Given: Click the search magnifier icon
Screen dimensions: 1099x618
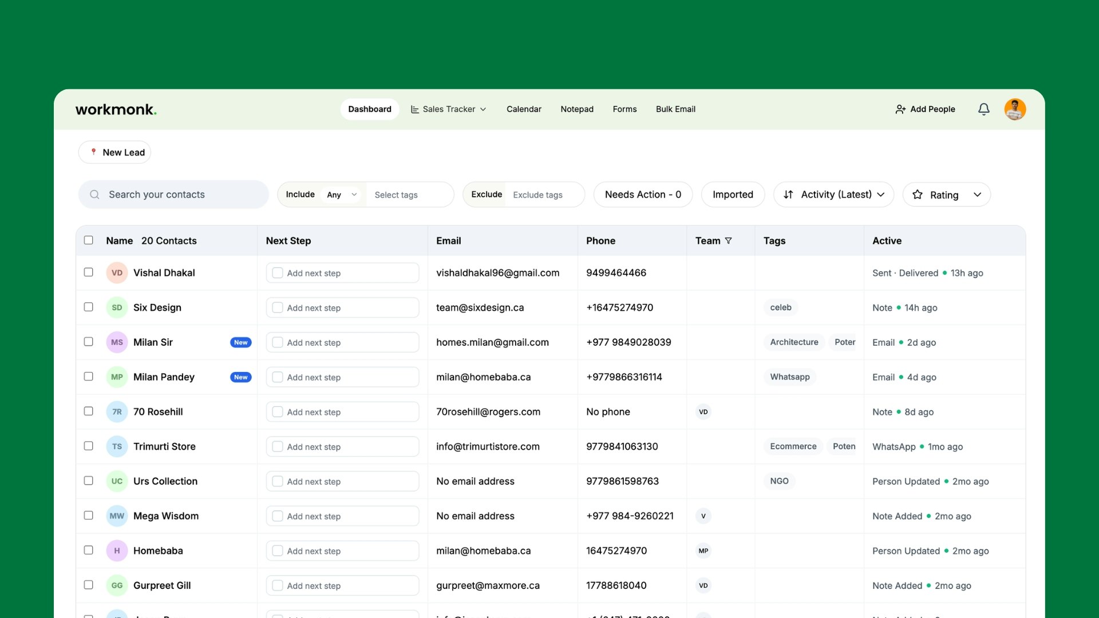Looking at the screenshot, I should pyautogui.click(x=94, y=195).
